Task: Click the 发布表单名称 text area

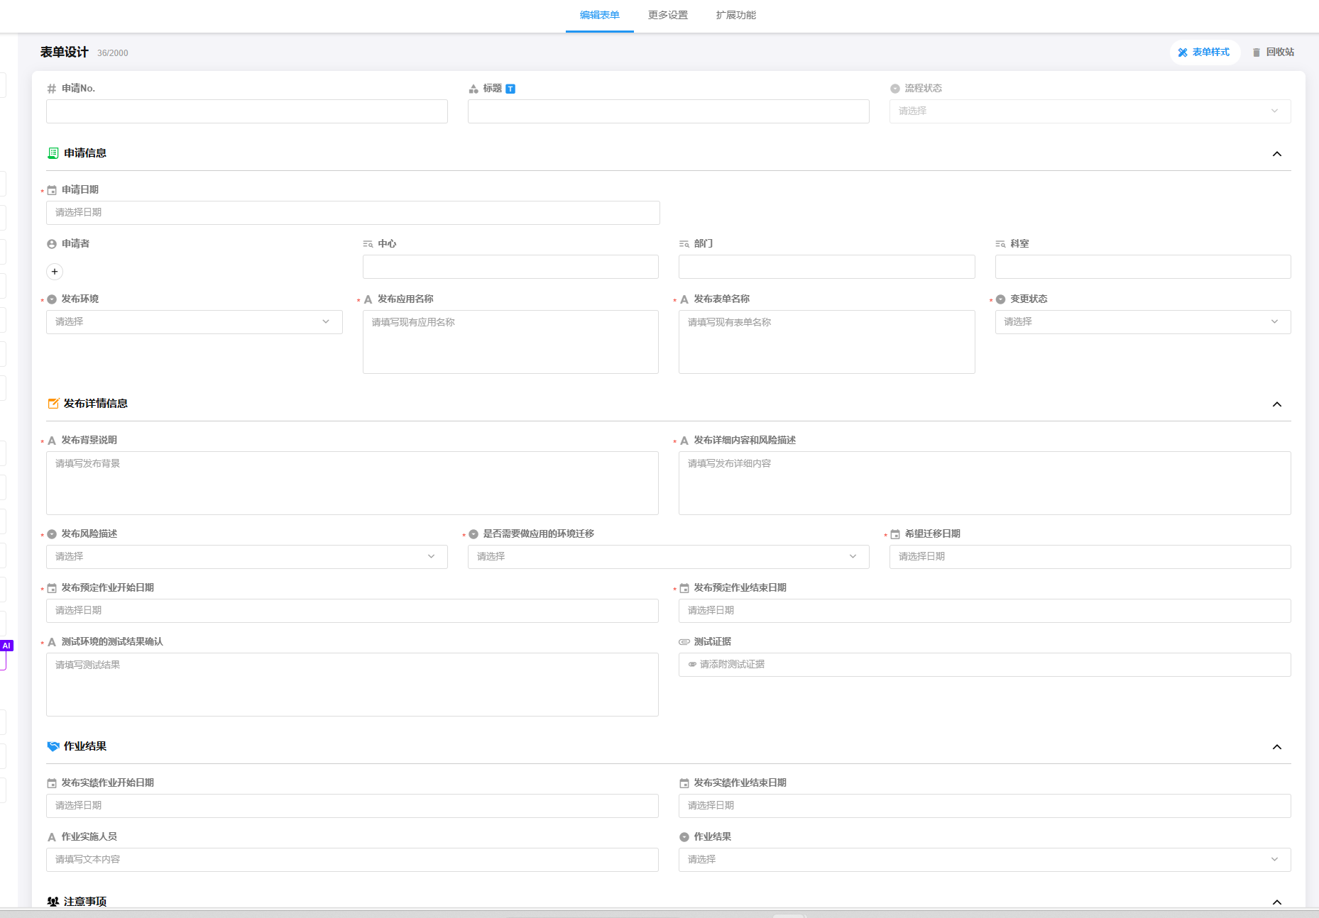Action: point(827,342)
